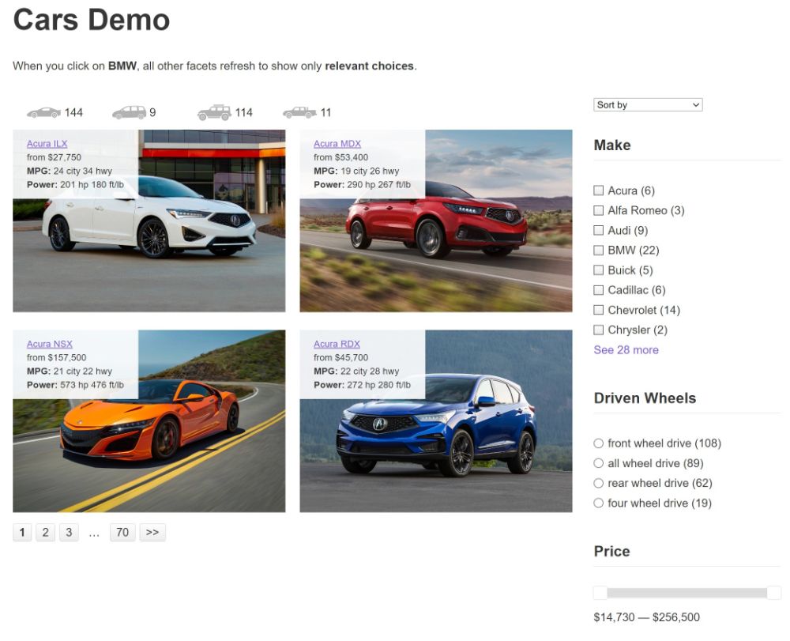Select front wheel drive option
Viewport: 790px width, 641px height.
pos(598,443)
